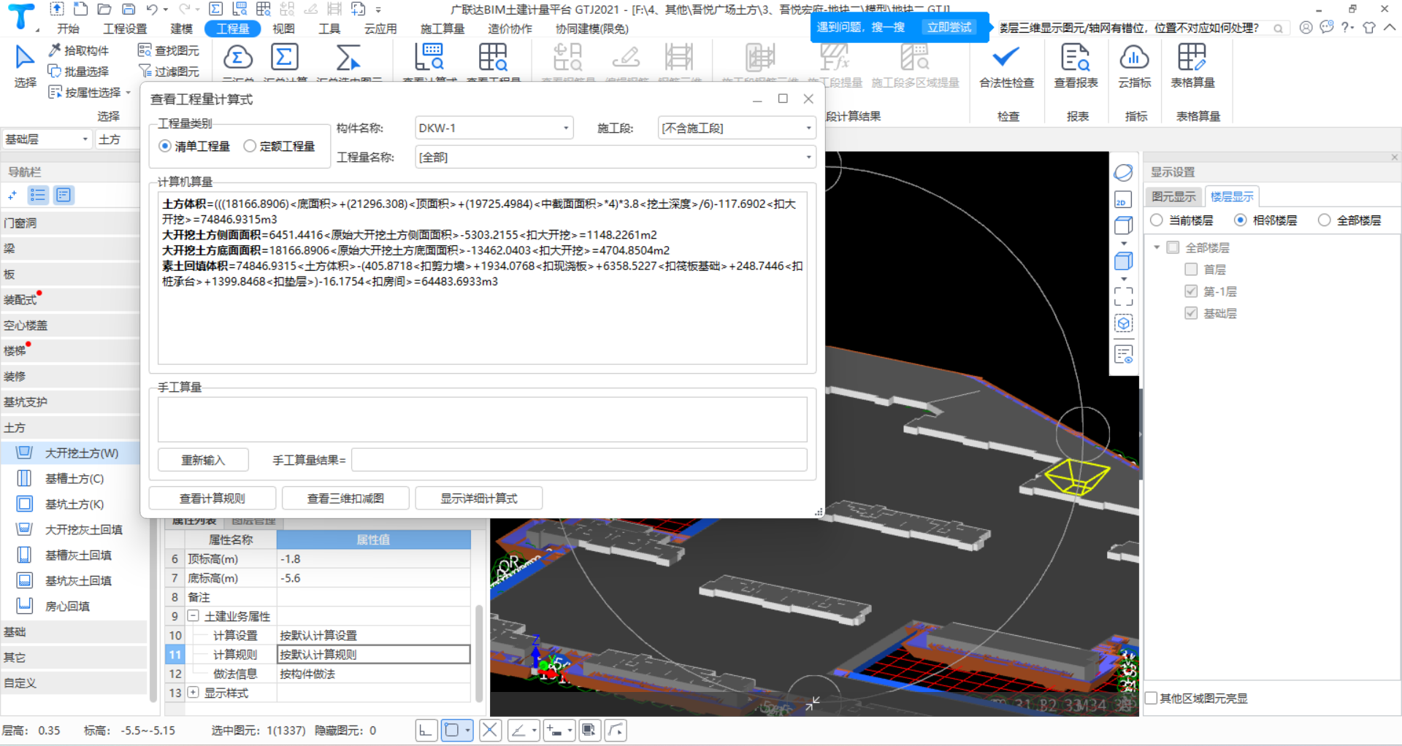Viewport: 1402px width, 746px height.
Task: Switch to the 图元显示 tab
Action: point(1173,196)
